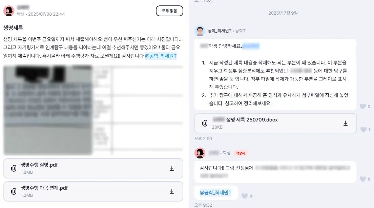Click @공학_최세원T mention in the post

[x=161, y=56]
